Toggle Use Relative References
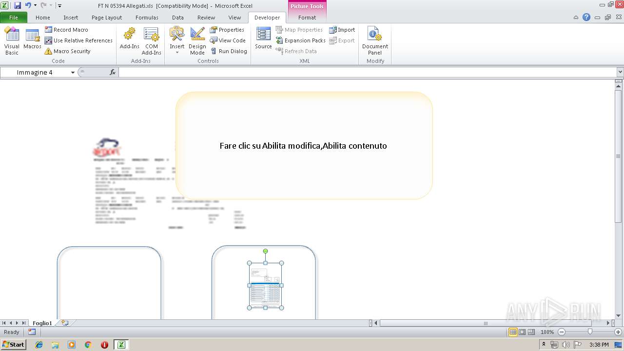 pyautogui.click(x=78, y=40)
